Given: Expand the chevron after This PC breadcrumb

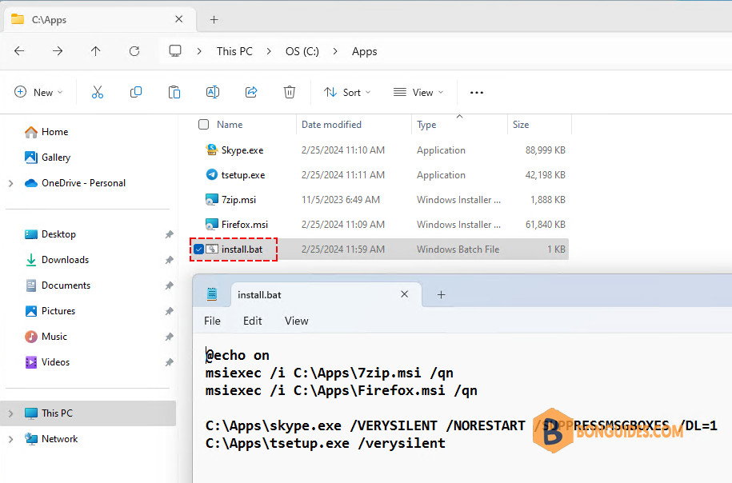Looking at the screenshot, I should coord(269,51).
